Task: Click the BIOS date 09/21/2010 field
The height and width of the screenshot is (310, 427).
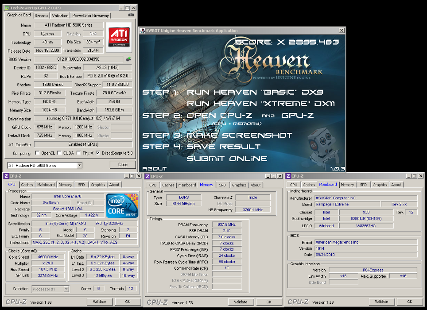Action: [366, 255]
